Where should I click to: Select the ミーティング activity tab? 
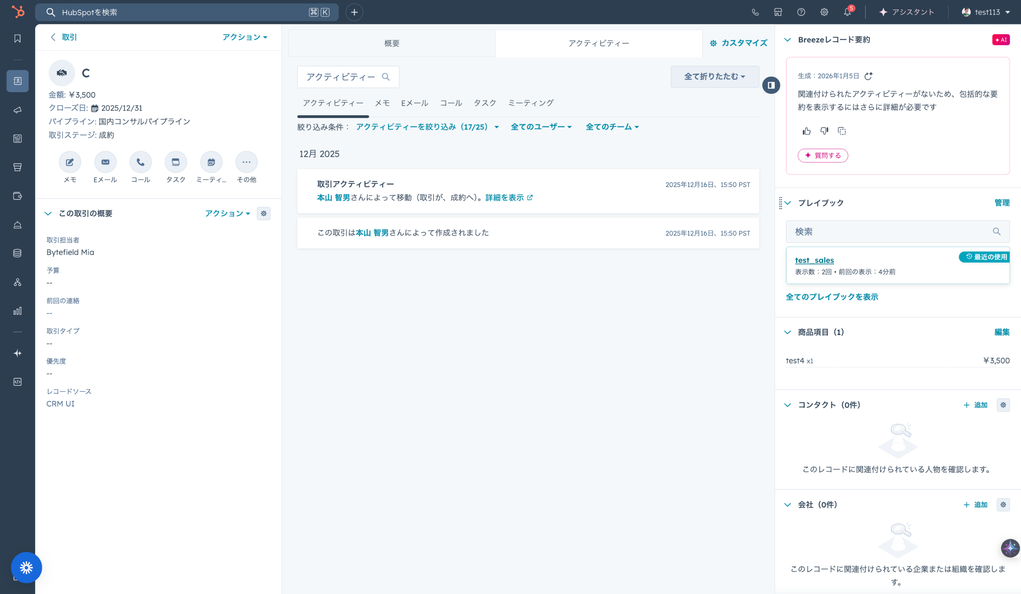530,103
